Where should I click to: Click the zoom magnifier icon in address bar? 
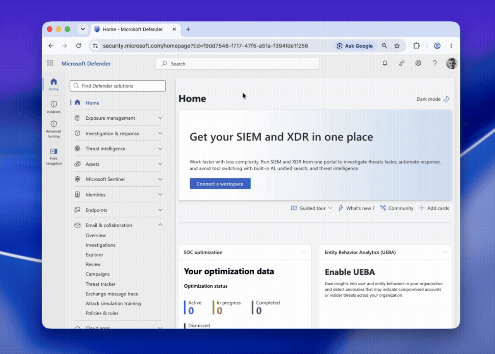click(385, 46)
